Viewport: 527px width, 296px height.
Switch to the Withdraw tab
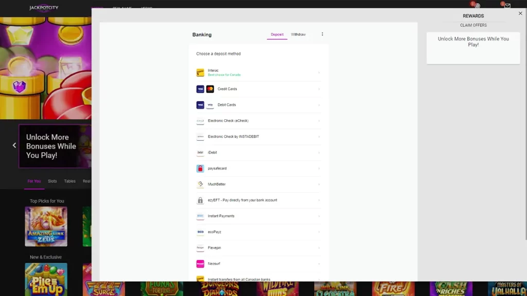(298, 34)
